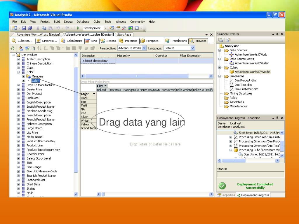Click the green arrow window icon
Viewport: 299px width, 224px height.
point(131,28)
